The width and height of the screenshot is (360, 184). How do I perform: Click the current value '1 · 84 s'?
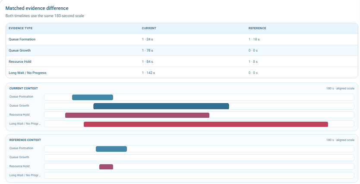coord(147,62)
